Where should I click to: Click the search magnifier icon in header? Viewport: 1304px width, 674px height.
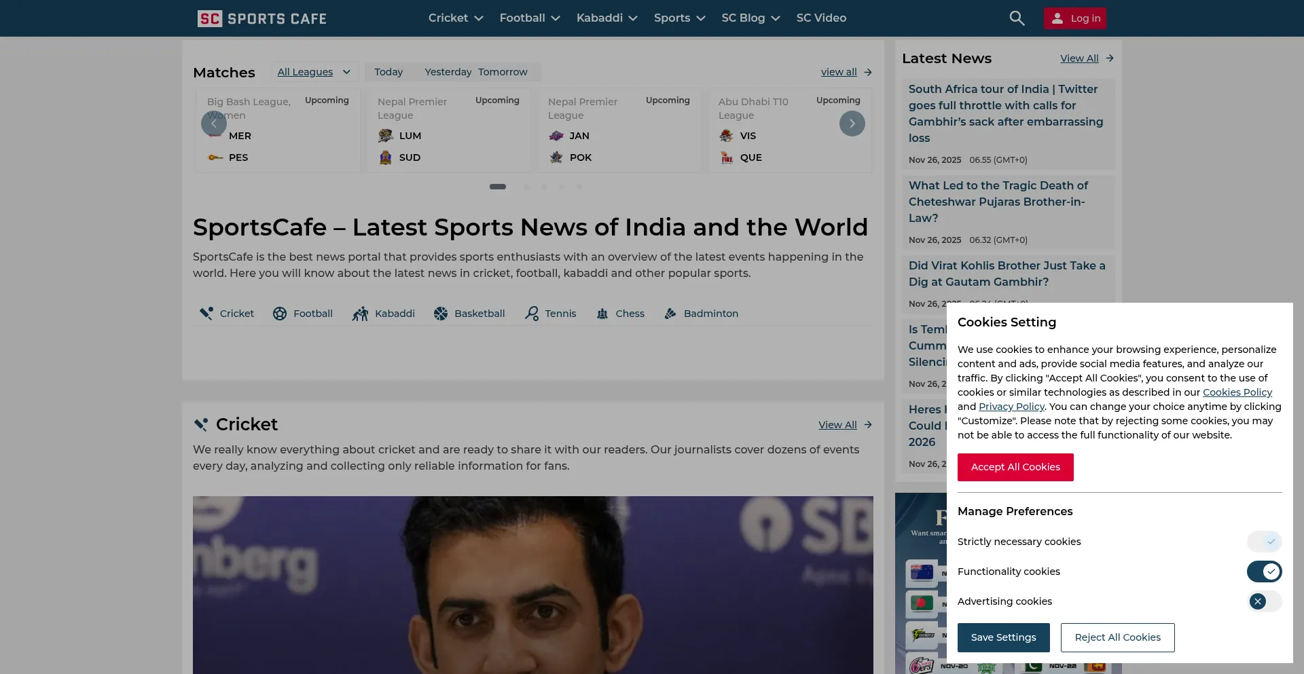pos(1016,18)
